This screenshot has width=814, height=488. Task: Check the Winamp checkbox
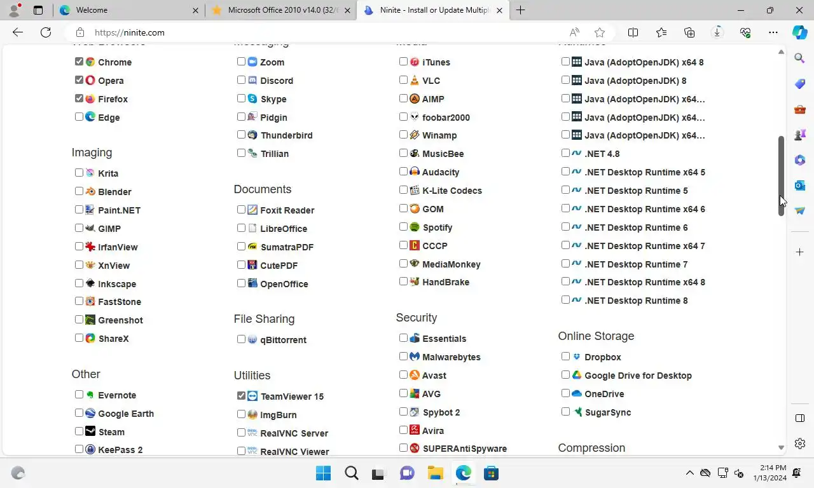pyautogui.click(x=403, y=135)
